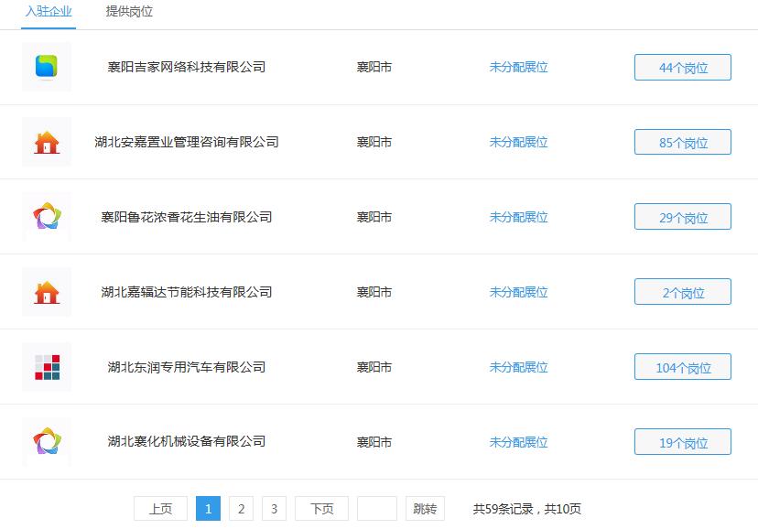Select page 3 in the pagination bar
758x529 pixels.
tap(274, 508)
